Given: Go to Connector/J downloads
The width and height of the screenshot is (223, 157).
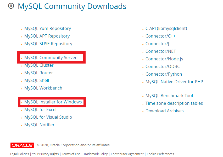Looking at the screenshot, I should (157, 44).
